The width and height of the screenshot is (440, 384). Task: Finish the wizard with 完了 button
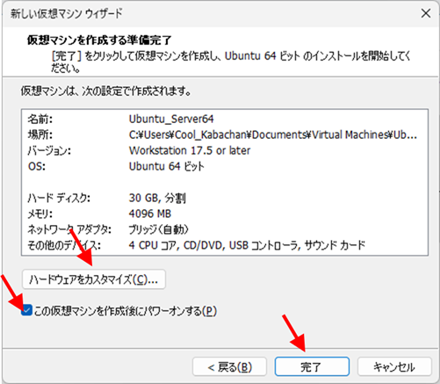click(x=312, y=366)
